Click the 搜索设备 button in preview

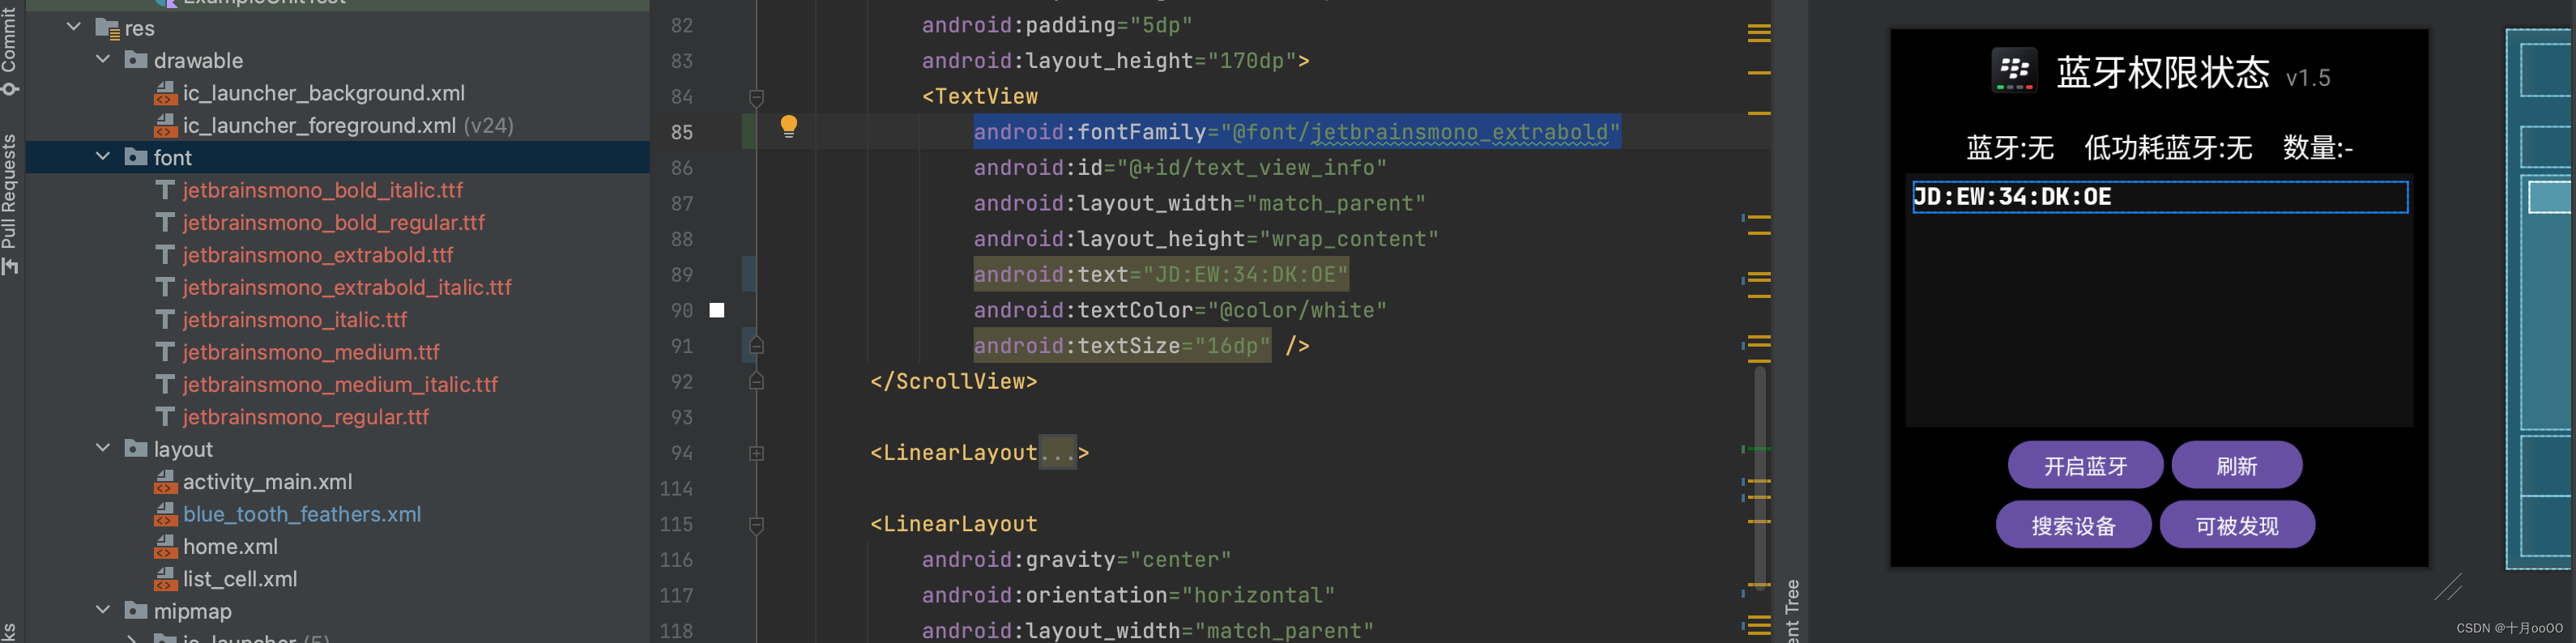2073,525
